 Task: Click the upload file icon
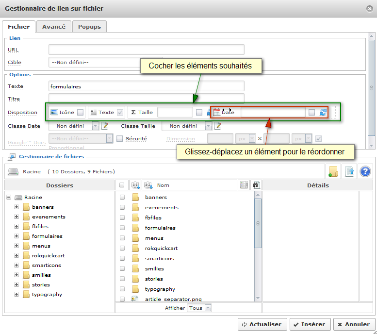tap(349, 171)
